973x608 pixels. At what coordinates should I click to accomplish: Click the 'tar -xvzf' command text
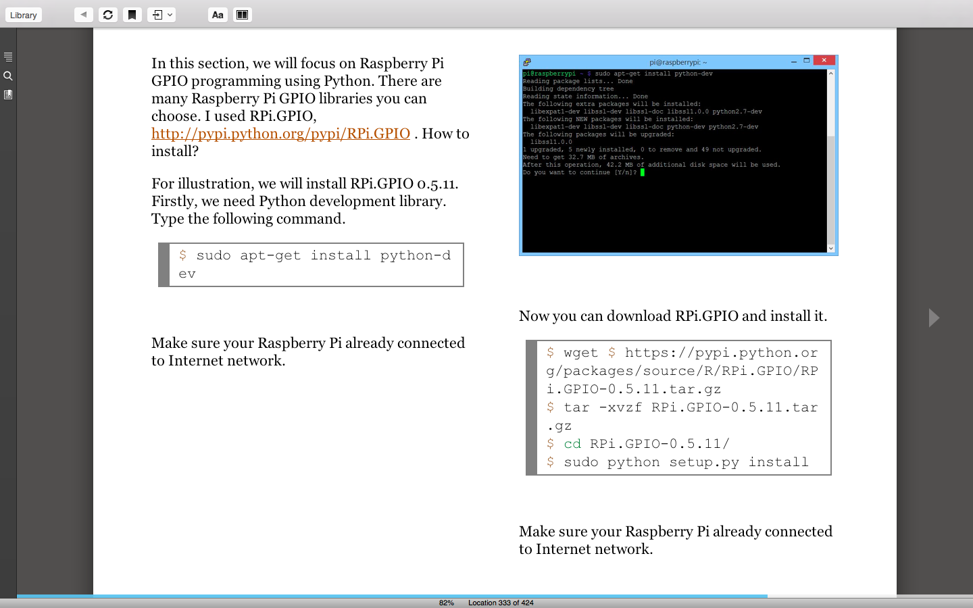[x=682, y=416]
